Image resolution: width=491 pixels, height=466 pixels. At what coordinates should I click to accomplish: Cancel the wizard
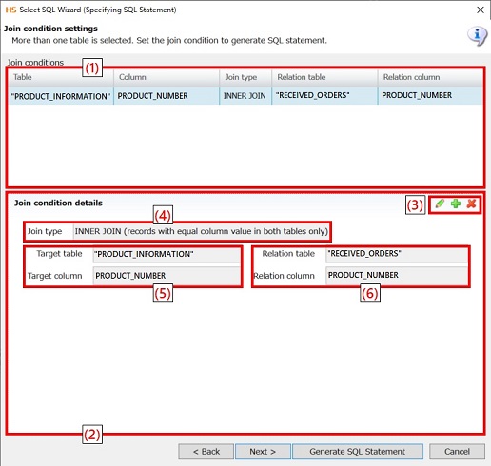pos(457,451)
